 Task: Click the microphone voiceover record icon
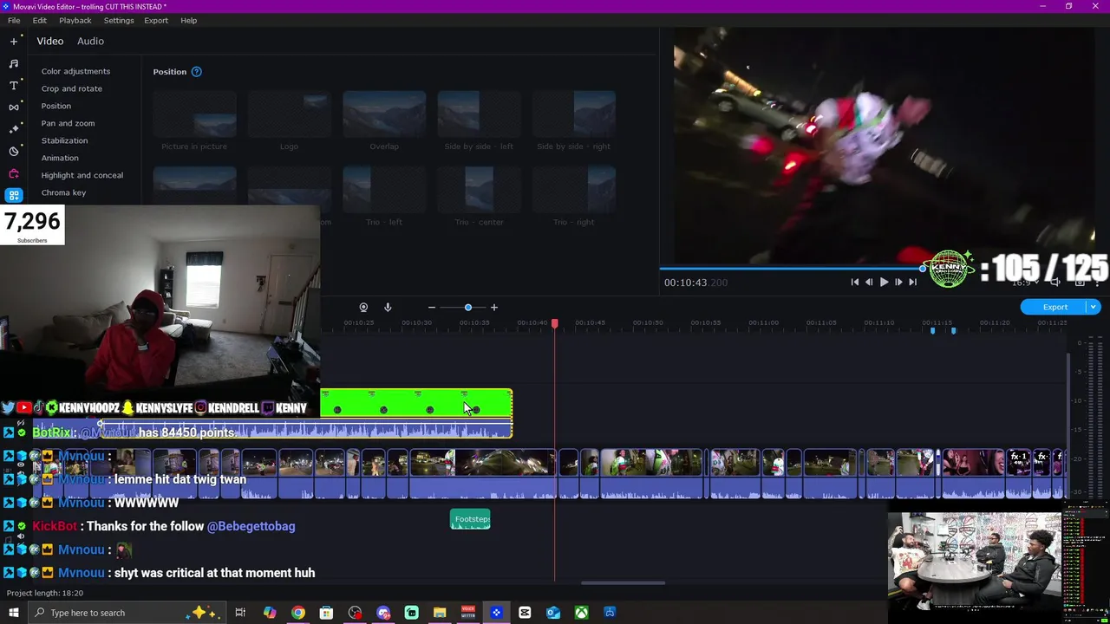[388, 307]
